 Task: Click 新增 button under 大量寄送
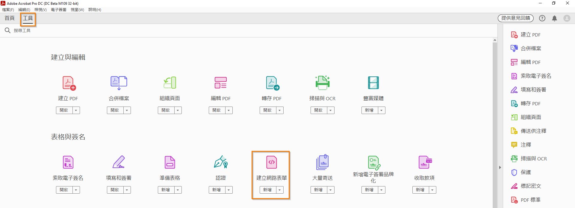click(x=319, y=190)
